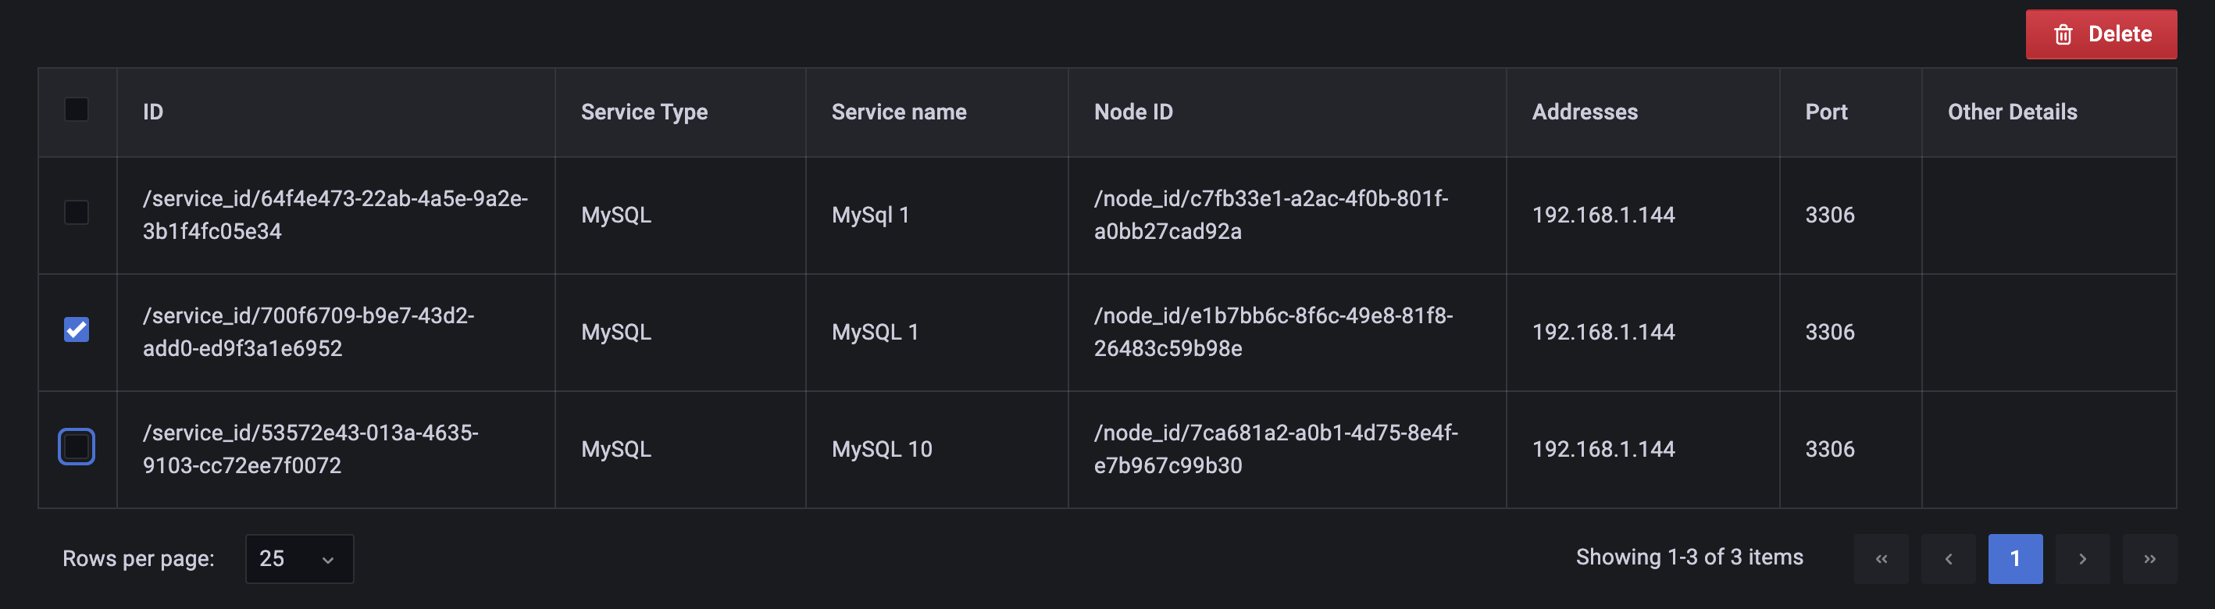The image size is (2215, 609).
Task: Go to the first page with the double-left arrows
Action: point(1882,559)
